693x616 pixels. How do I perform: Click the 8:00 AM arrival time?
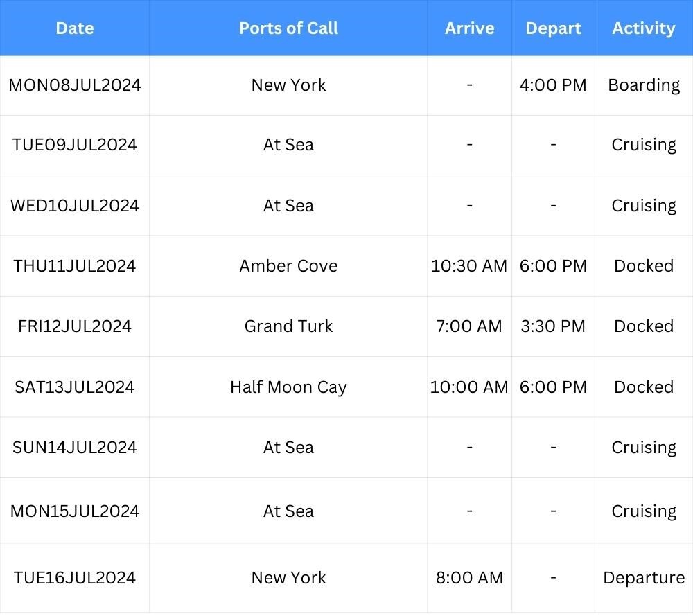click(469, 578)
